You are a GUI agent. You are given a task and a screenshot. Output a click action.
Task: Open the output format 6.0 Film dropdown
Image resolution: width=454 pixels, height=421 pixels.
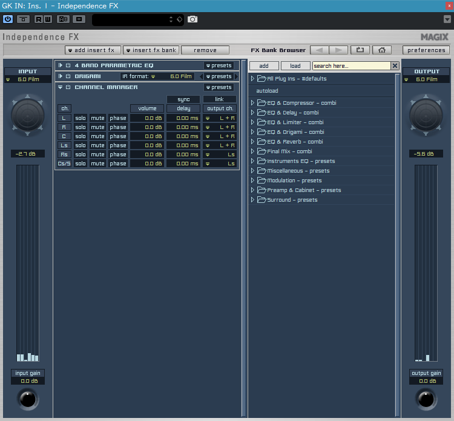426,79
